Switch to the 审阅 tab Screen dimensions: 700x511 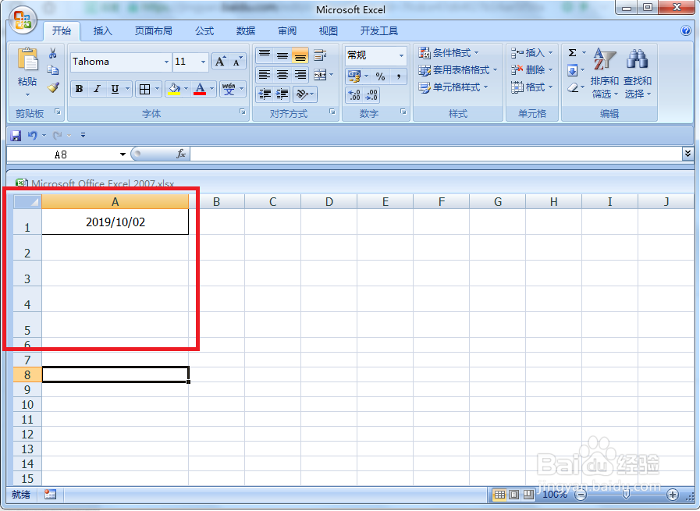(x=287, y=30)
